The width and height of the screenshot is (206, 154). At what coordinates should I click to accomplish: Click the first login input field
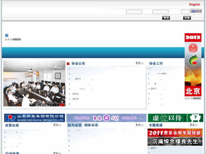pyautogui.click(x=134, y=12)
